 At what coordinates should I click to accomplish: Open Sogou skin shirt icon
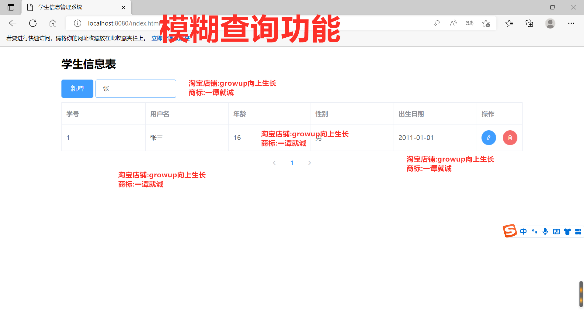coord(567,232)
